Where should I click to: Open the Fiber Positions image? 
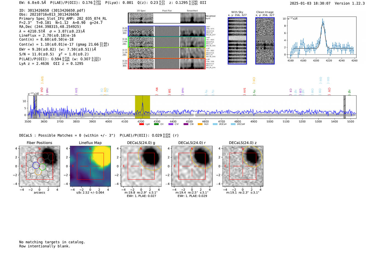pyautogui.click(x=39, y=166)
